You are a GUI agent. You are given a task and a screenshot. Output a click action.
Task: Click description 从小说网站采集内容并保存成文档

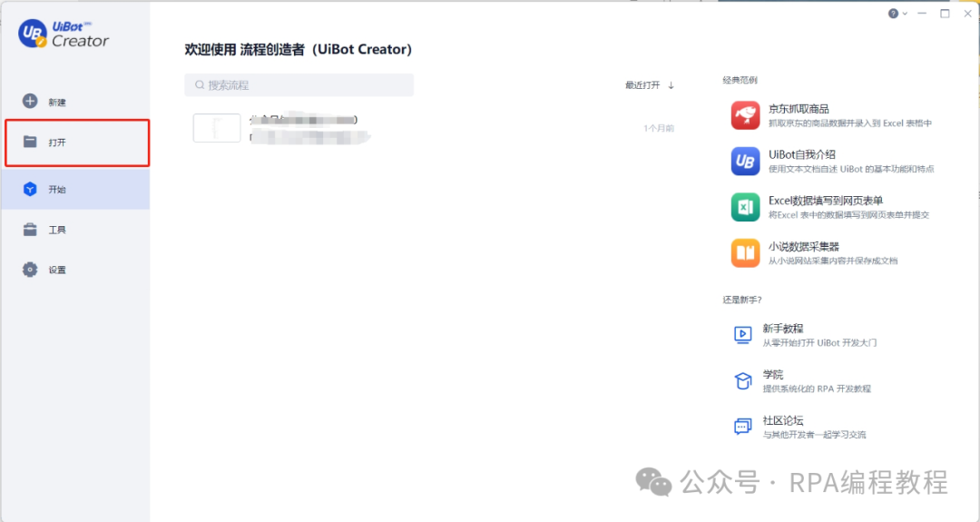tap(833, 261)
